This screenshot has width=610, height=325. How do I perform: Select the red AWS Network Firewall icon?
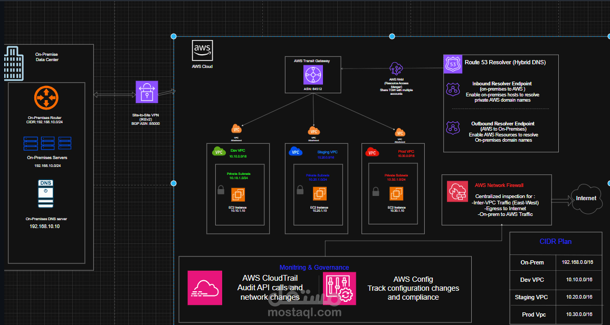[x=457, y=191]
